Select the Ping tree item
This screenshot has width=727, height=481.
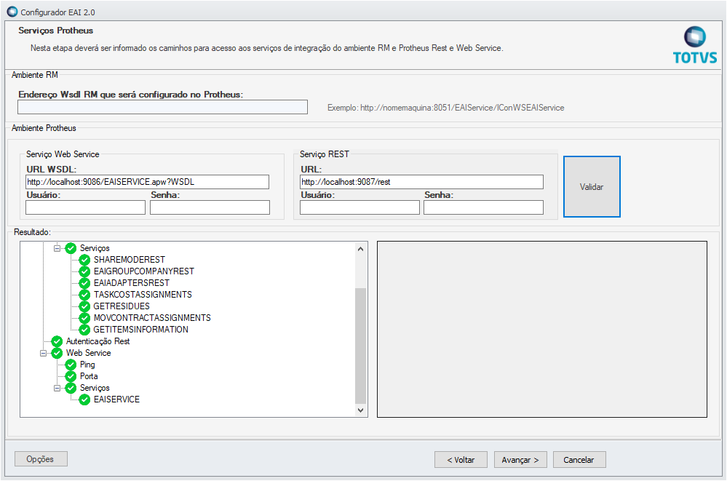pos(87,365)
